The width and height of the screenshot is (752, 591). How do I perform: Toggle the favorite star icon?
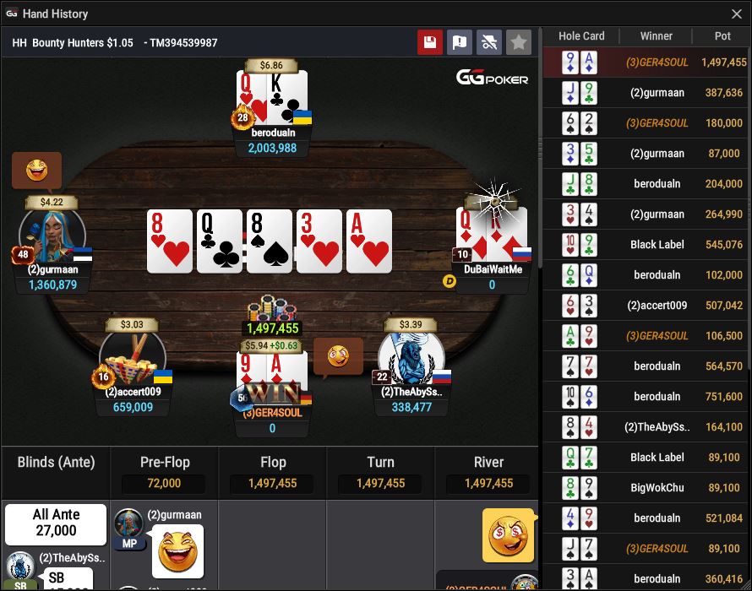point(519,42)
